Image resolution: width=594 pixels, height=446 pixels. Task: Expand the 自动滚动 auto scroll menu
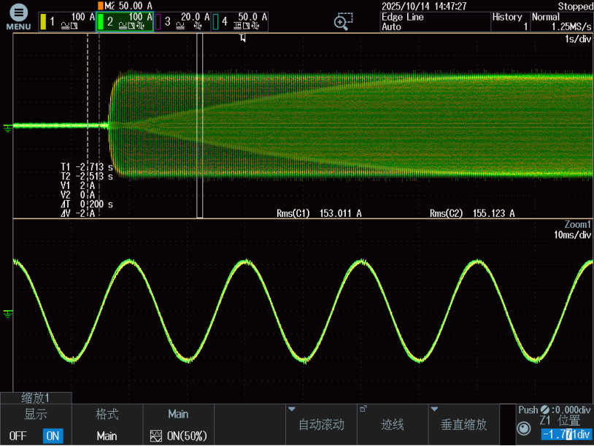pos(321,425)
